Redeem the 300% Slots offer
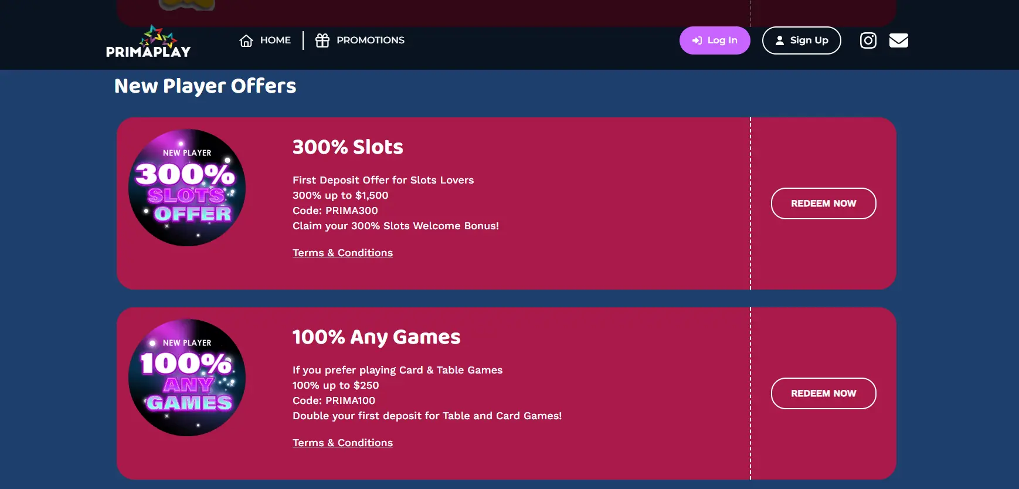 823,203
